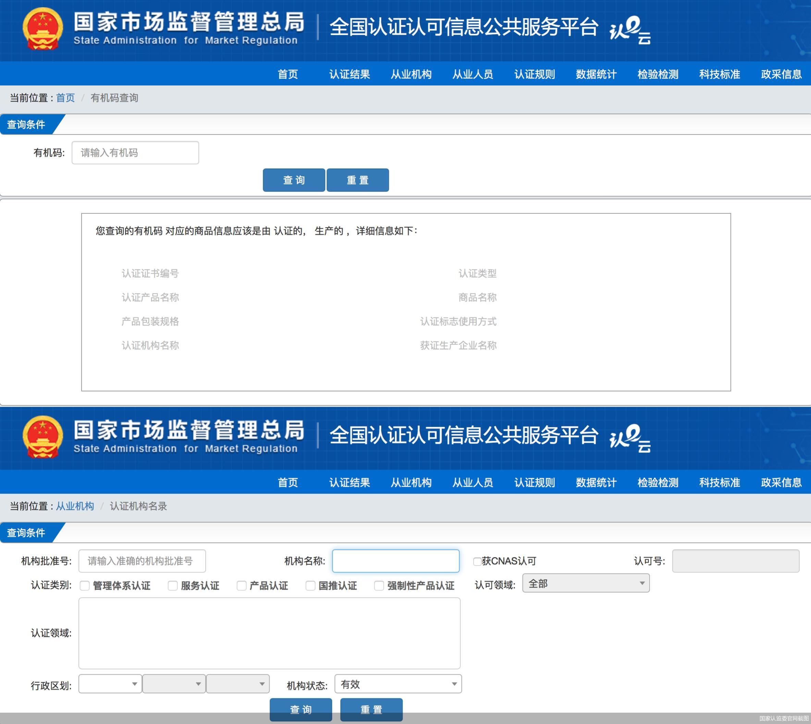Enable the 管理体系认证 checkbox

point(84,586)
